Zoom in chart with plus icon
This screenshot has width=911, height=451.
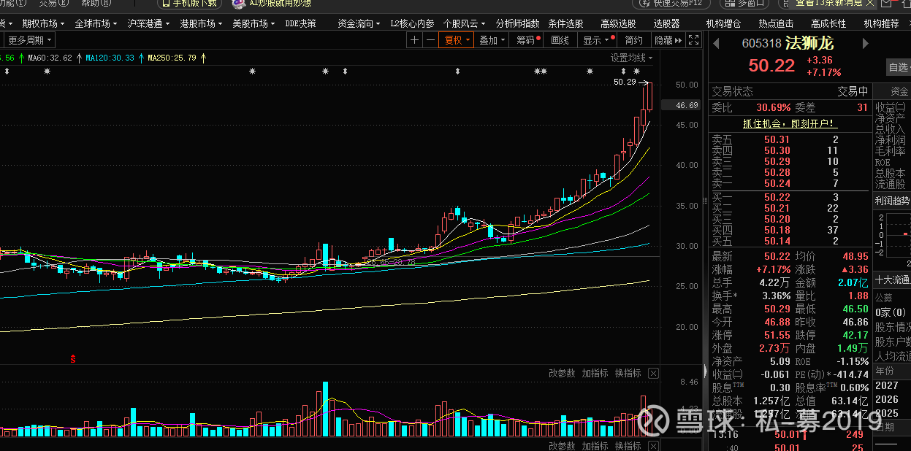click(414, 40)
